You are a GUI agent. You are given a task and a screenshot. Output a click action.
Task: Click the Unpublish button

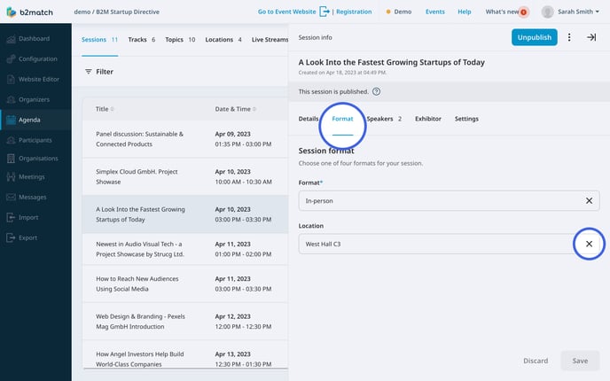pos(534,37)
